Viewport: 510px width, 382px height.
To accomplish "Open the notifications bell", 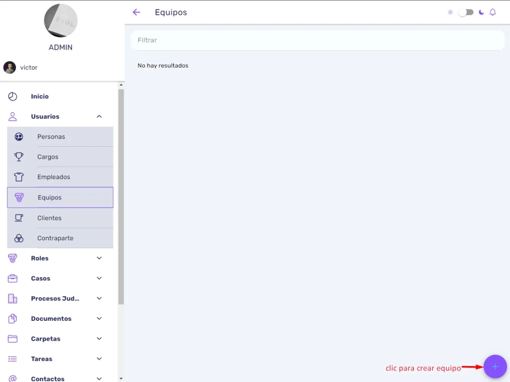I will (493, 12).
